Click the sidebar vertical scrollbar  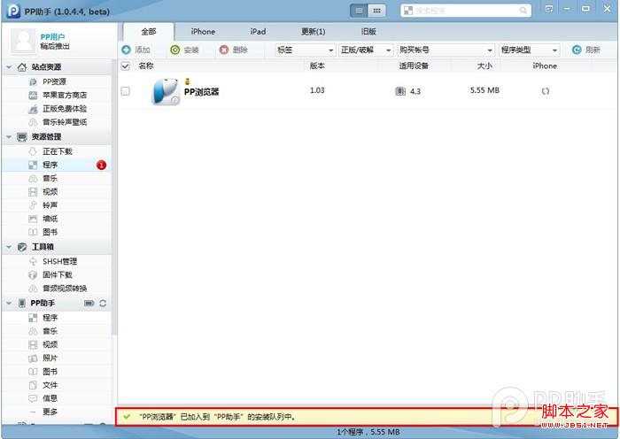click(x=114, y=197)
